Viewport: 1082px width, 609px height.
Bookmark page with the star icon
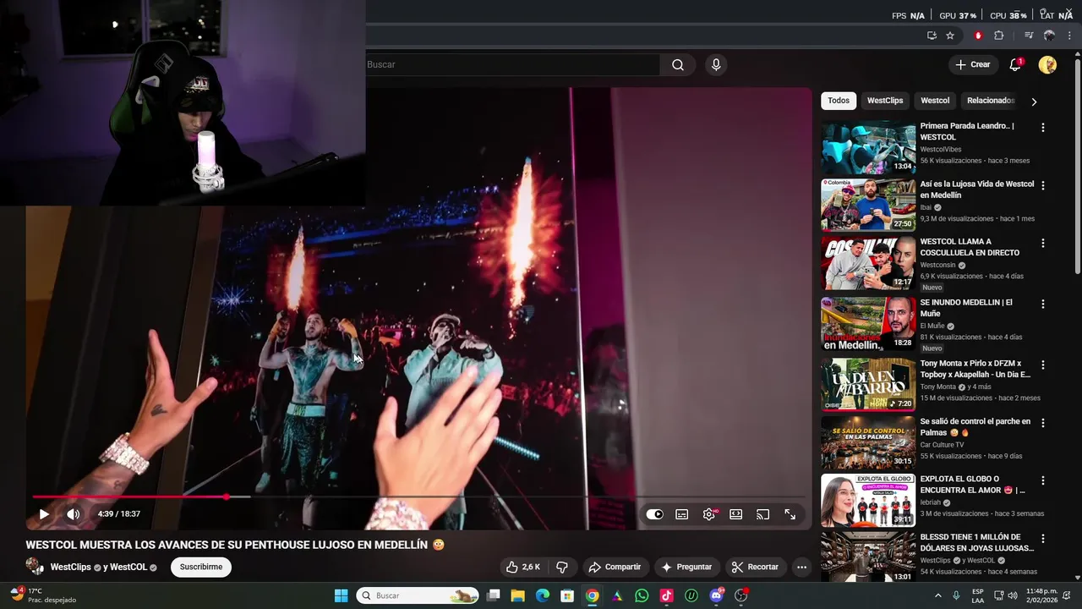950,36
